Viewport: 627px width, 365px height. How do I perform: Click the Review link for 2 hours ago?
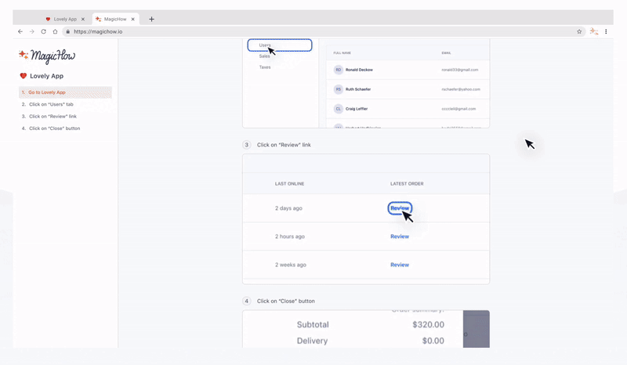(x=400, y=237)
